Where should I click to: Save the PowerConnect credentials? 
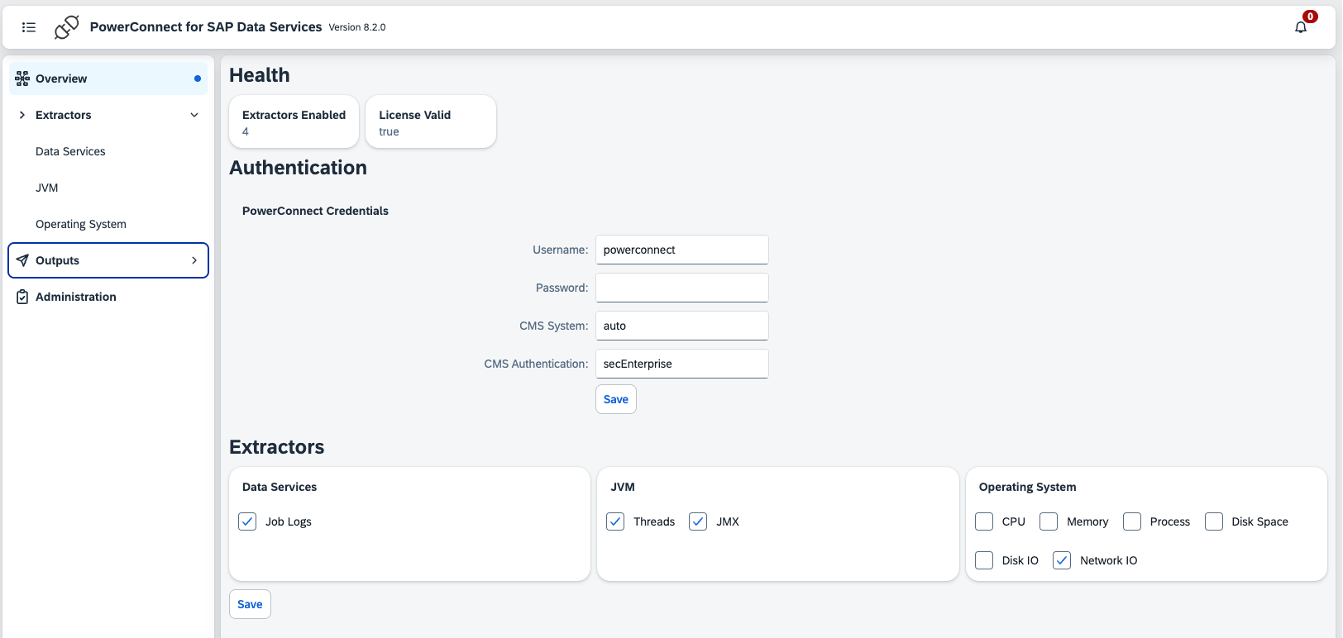[615, 399]
